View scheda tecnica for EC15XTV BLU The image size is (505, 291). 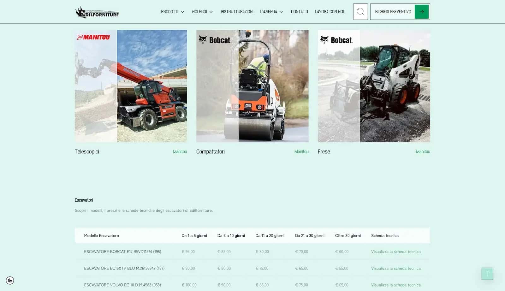click(x=396, y=268)
